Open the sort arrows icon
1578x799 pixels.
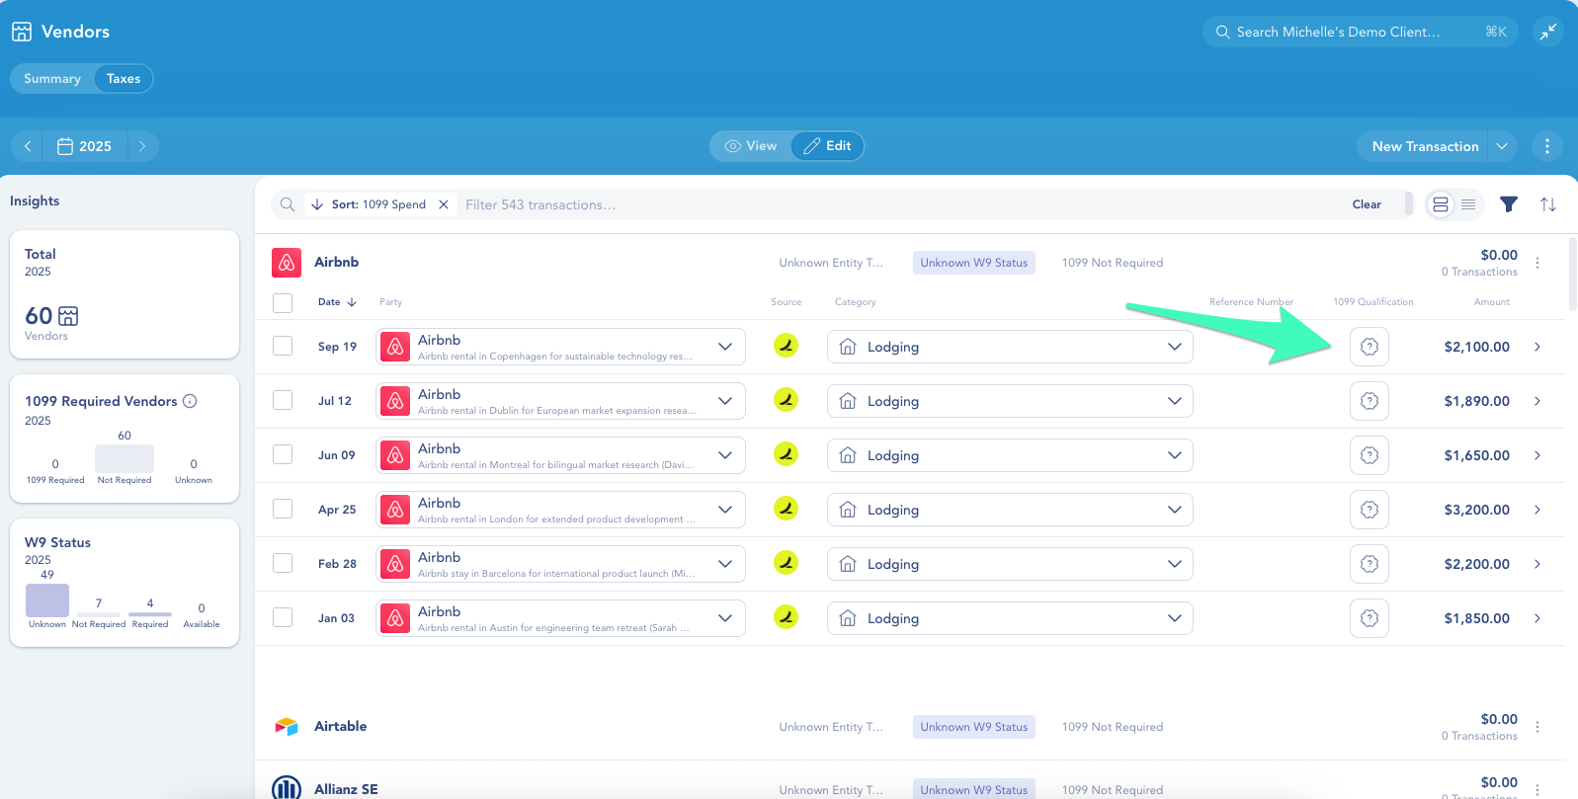click(x=1547, y=204)
